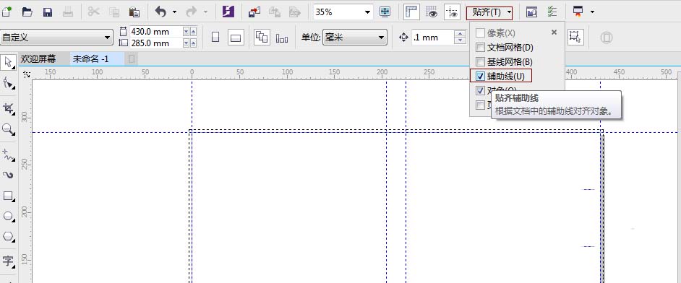This screenshot has width=681, height=283.
Task: Select the Freehand tool
Action: tap(8, 154)
